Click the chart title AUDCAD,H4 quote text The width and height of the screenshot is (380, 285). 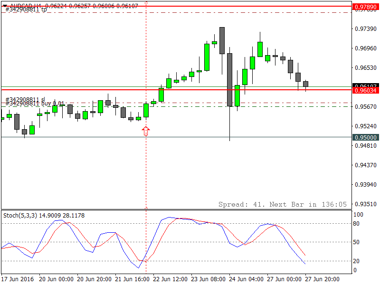[x=74, y=6]
